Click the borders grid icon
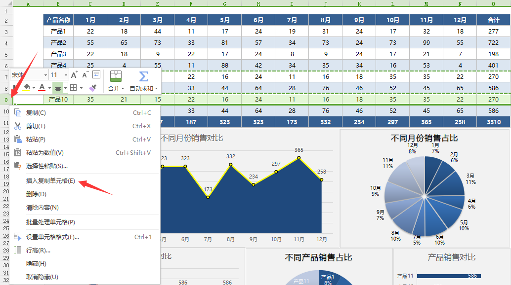The image size is (511, 285). click(x=74, y=88)
